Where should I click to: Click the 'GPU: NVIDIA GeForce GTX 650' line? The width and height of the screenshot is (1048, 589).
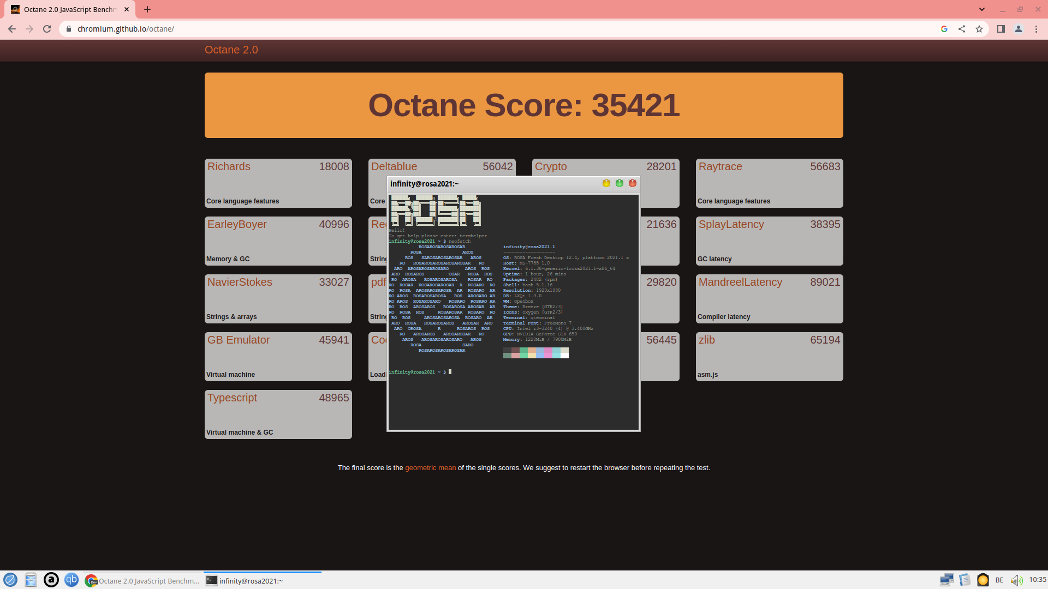[540, 334]
